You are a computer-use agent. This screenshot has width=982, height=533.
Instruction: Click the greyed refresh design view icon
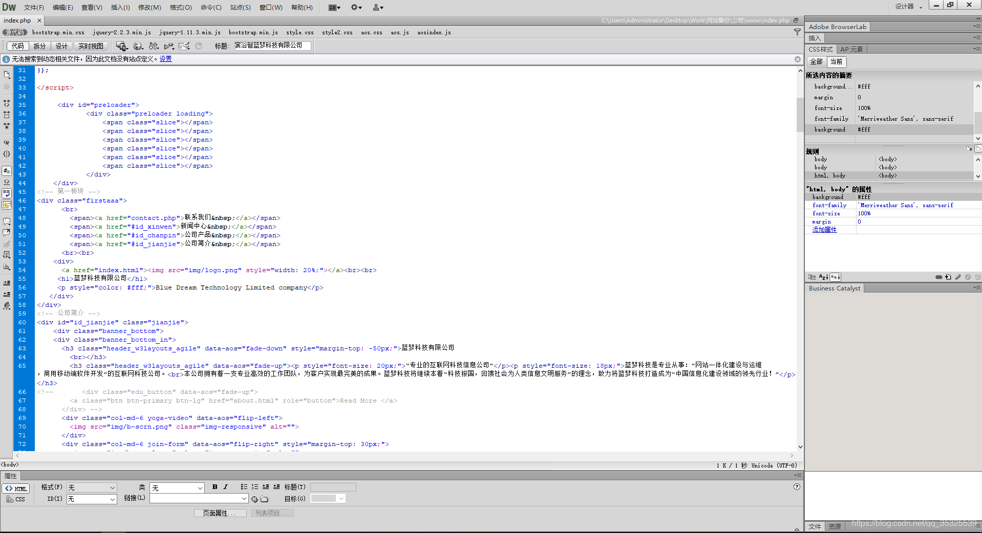(199, 46)
